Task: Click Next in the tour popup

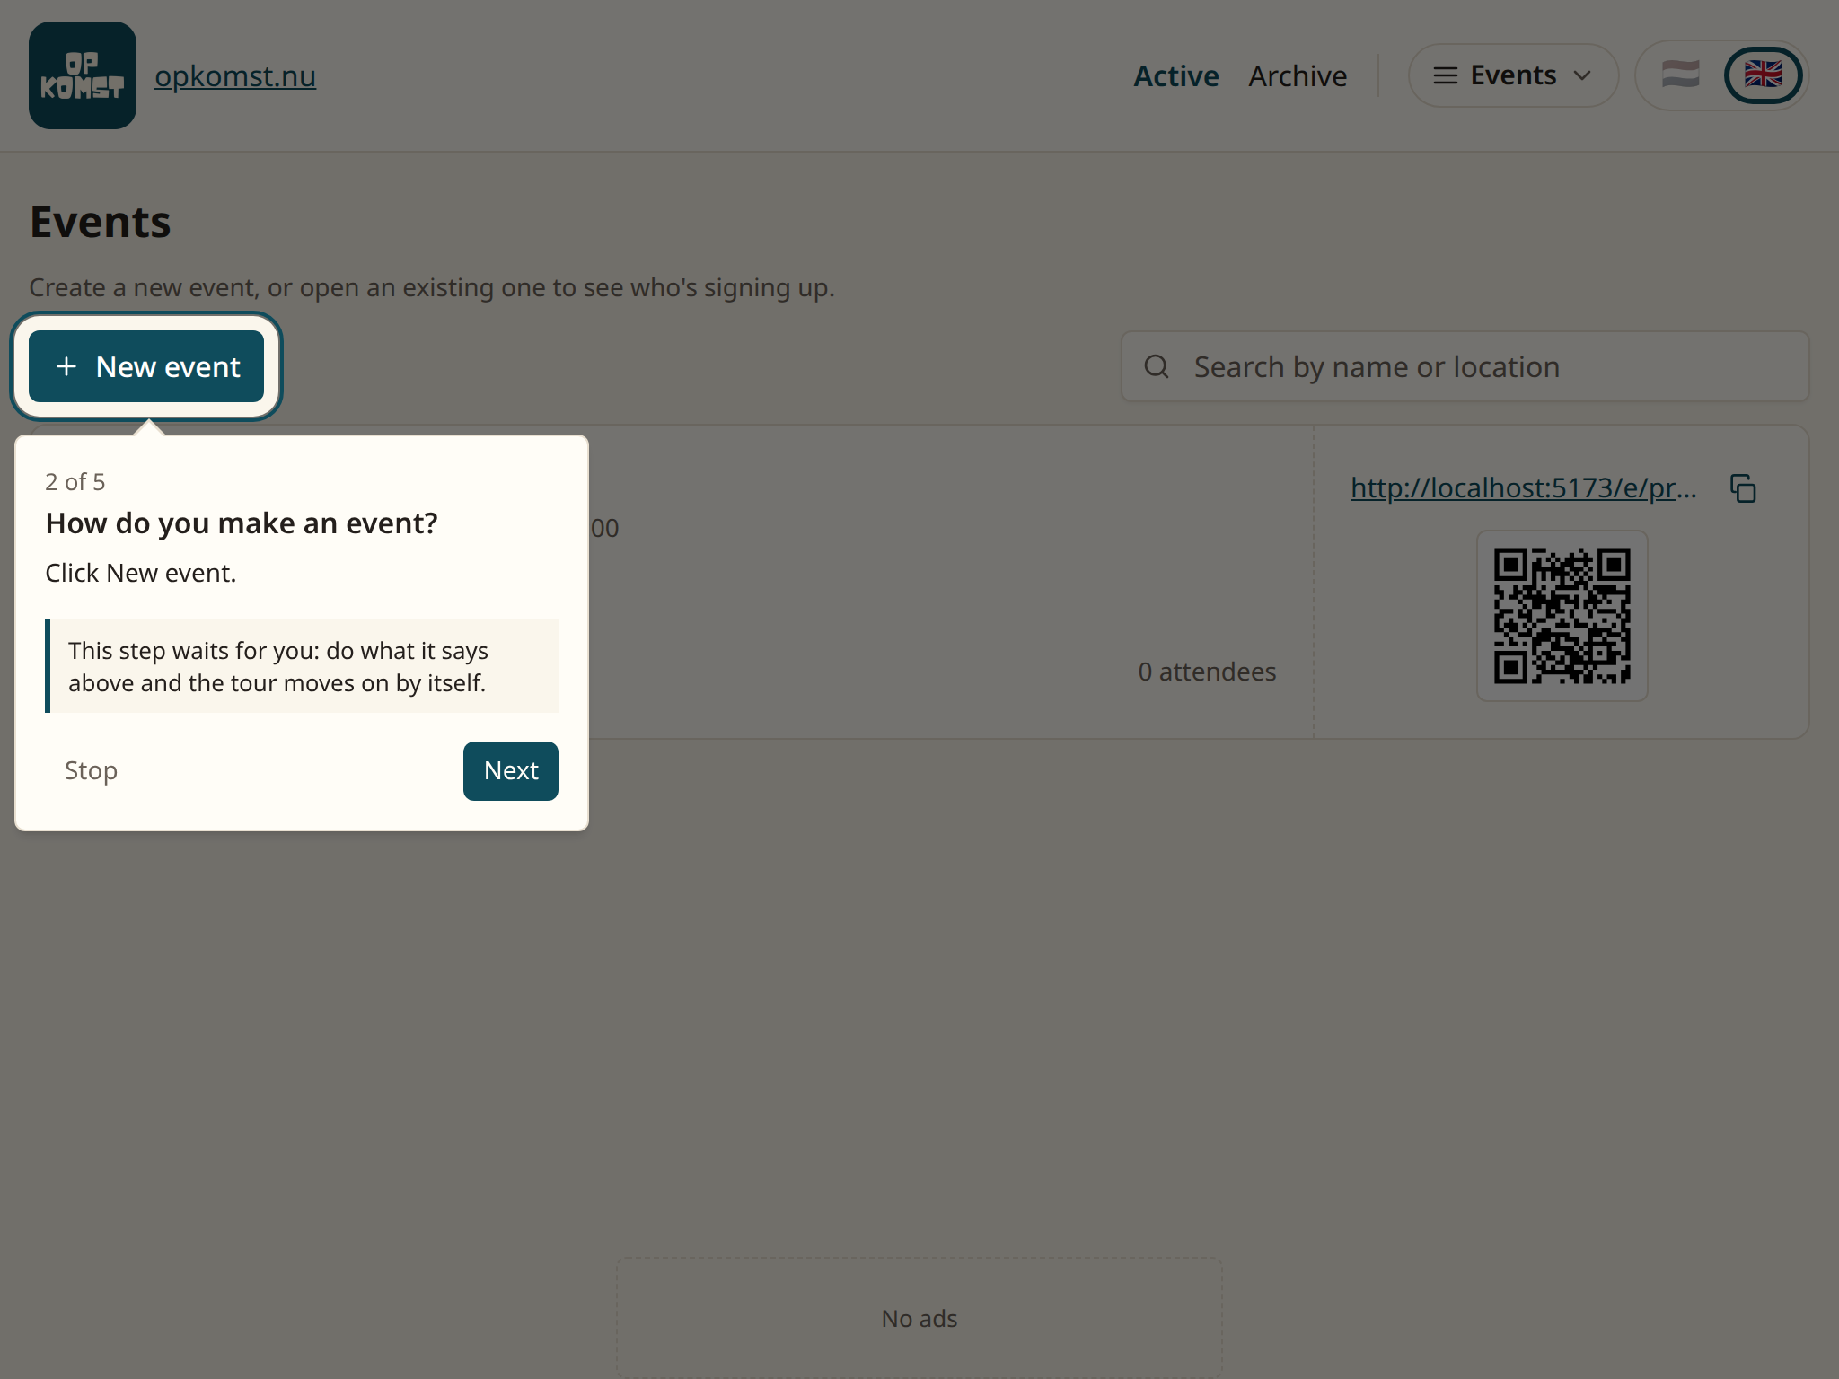Action: [x=511, y=770]
